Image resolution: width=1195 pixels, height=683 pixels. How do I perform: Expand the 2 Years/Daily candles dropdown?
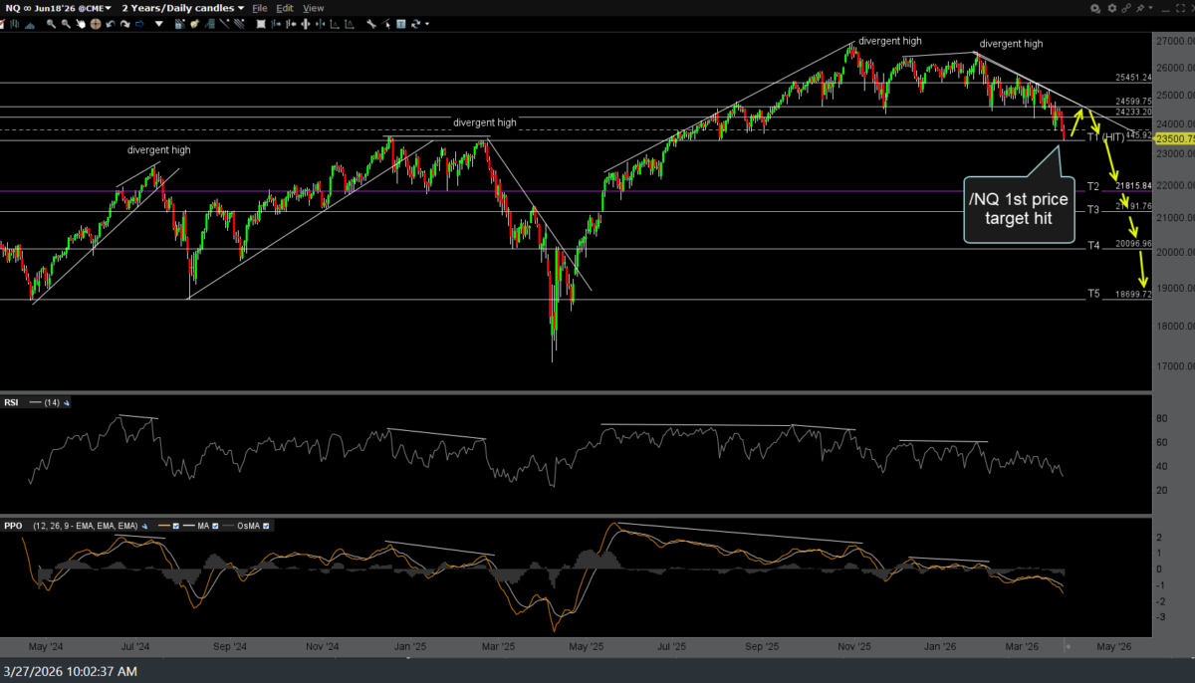click(x=183, y=8)
